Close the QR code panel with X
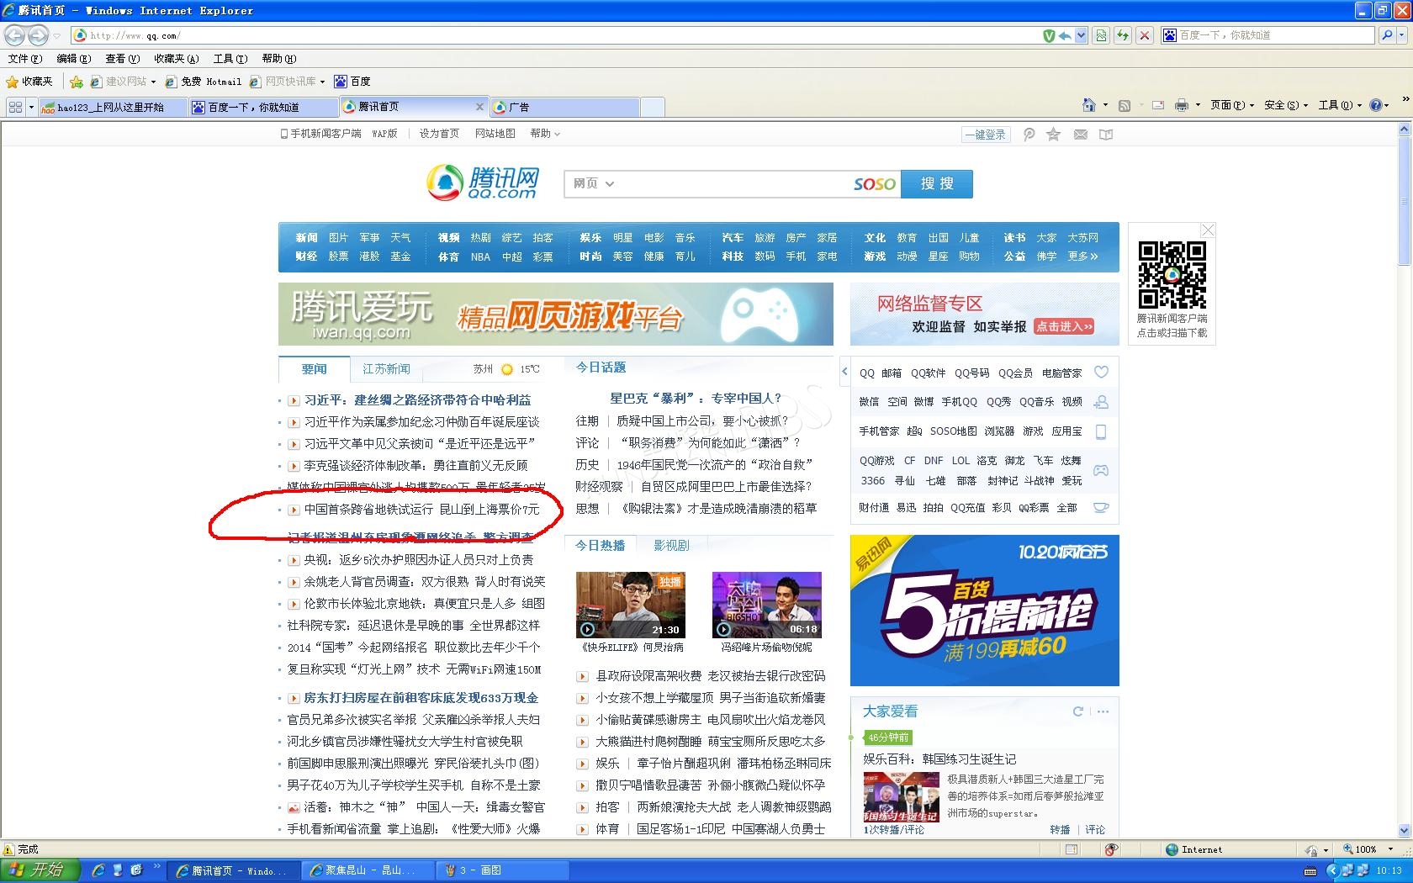Screen dimensions: 1413x883 click(1208, 230)
